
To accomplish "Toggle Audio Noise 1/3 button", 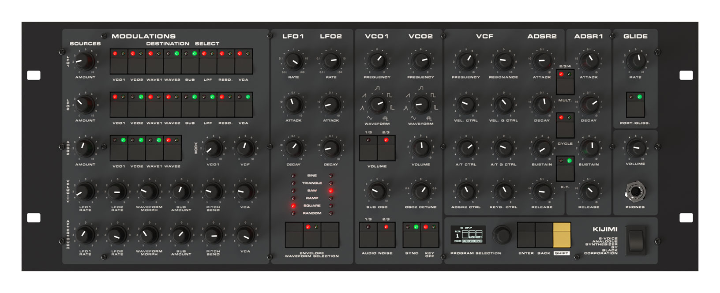I will [368, 235].
